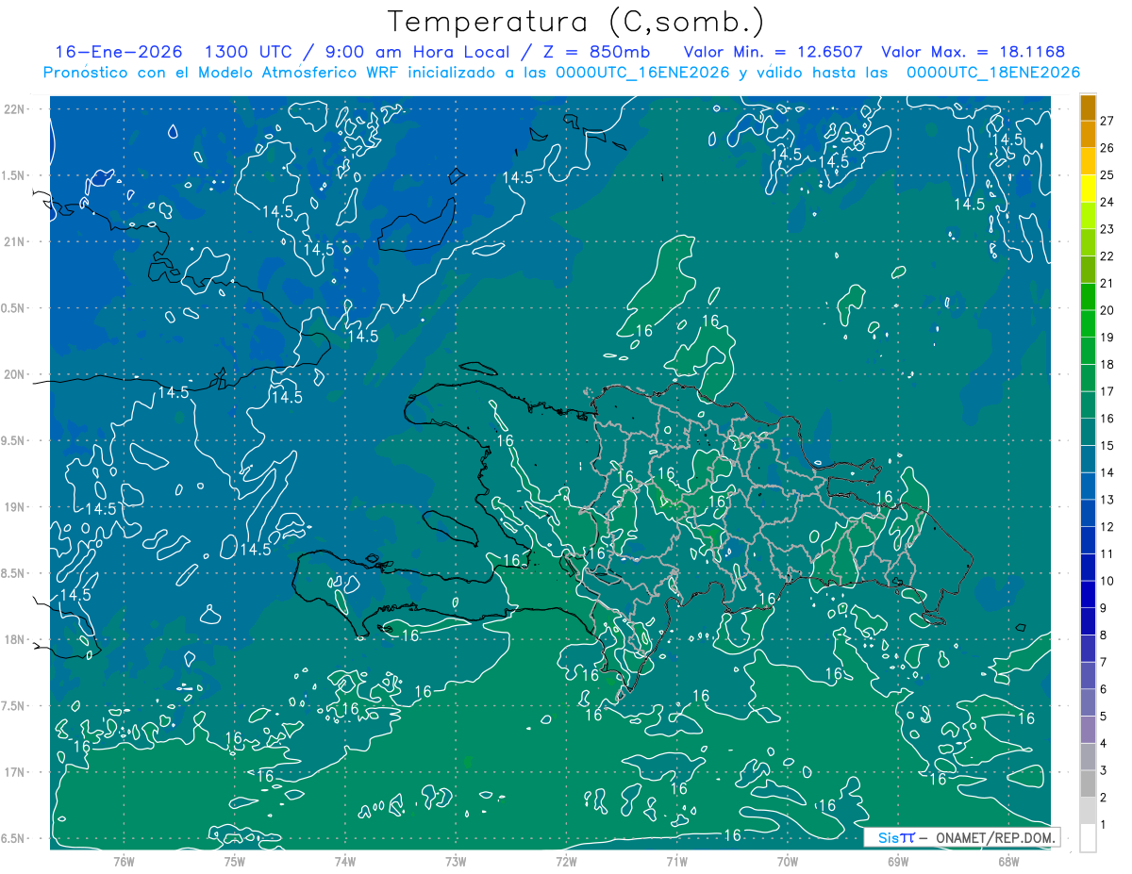
Task: Click color bar legend value "7"
Action: tap(1104, 662)
